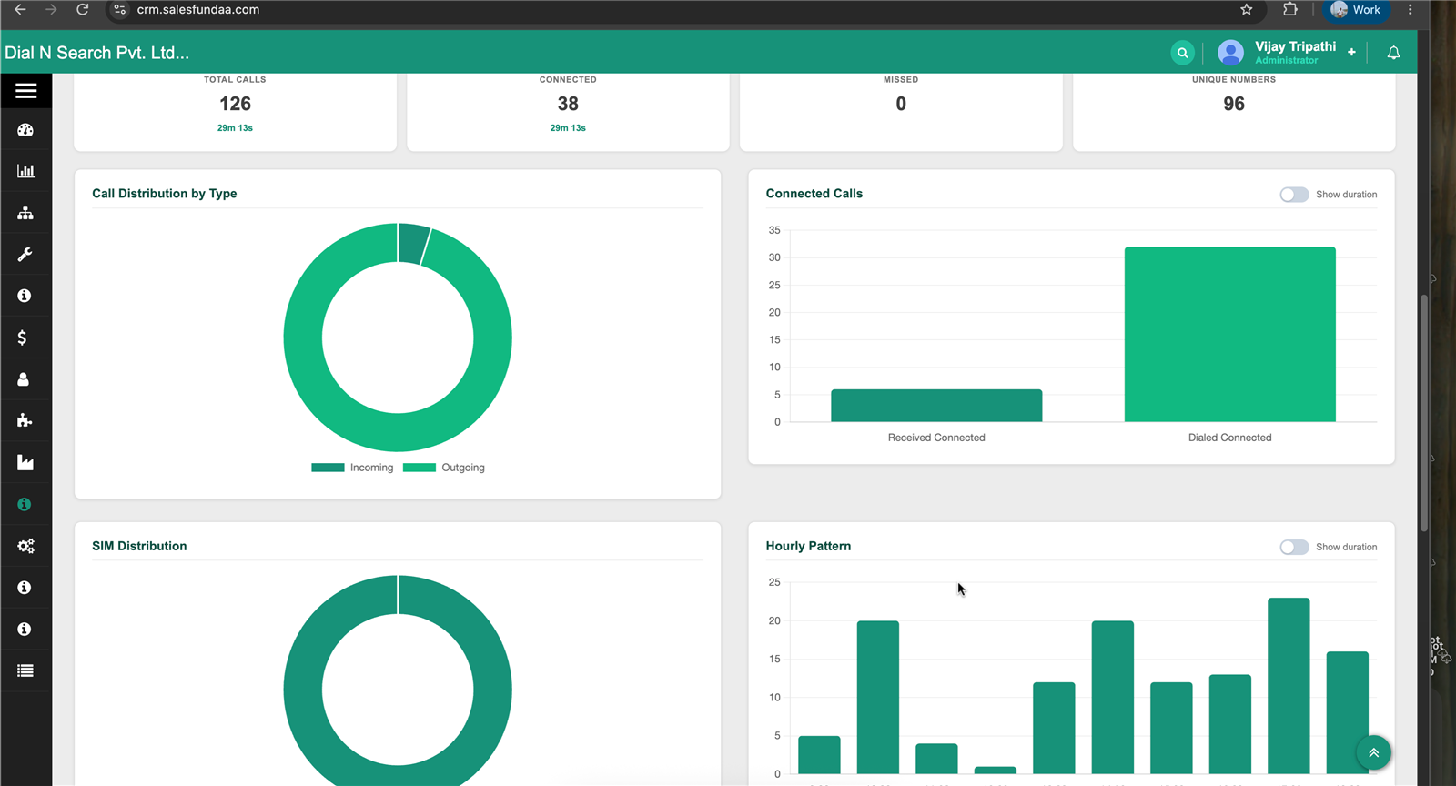Click the Unique Numbers value 96
The height and width of the screenshot is (786, 1456).
1234,104
